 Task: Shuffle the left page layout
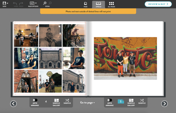click(x=67, y=102)
